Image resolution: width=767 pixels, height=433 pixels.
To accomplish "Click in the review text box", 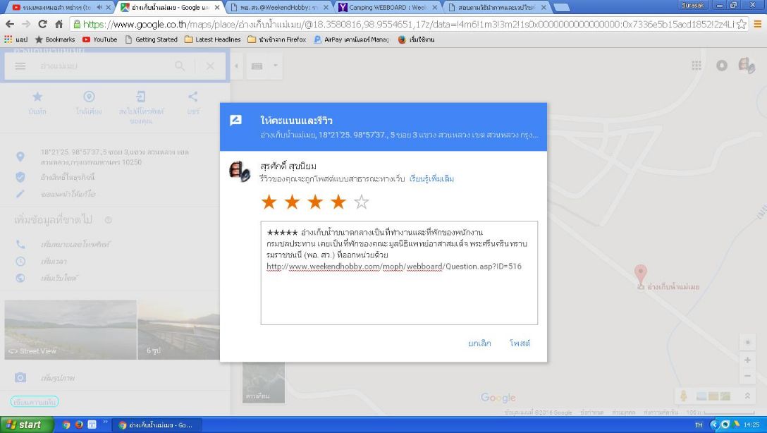I will coord(399,272).
